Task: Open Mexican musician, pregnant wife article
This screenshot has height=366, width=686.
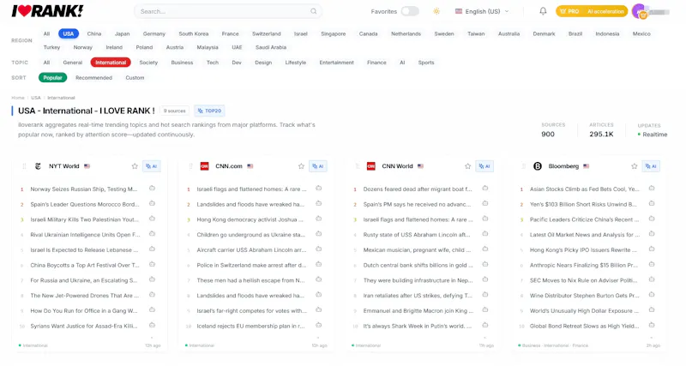Action: click(x=417, y=250)
